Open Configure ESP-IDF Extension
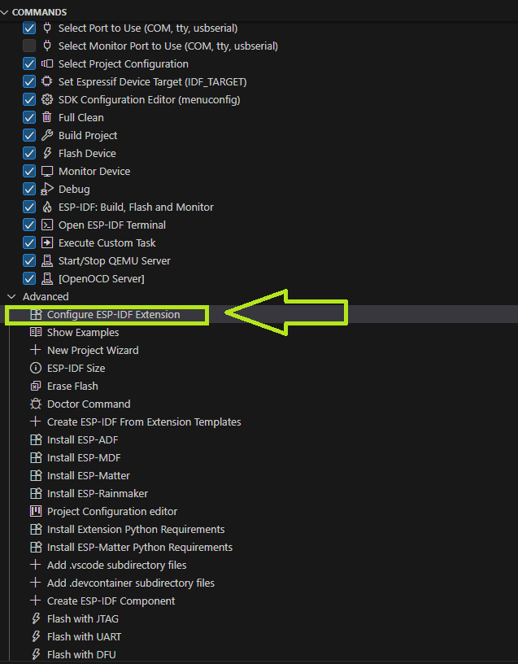The width and height of the screenshot is (518, 664). tap(113, 315)
